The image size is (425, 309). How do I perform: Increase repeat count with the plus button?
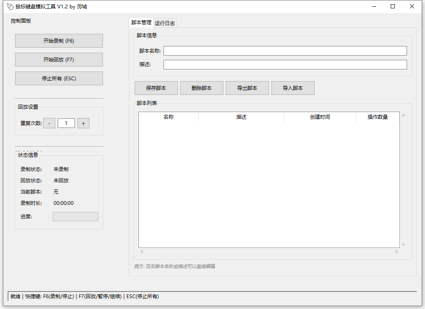(83, 123)
